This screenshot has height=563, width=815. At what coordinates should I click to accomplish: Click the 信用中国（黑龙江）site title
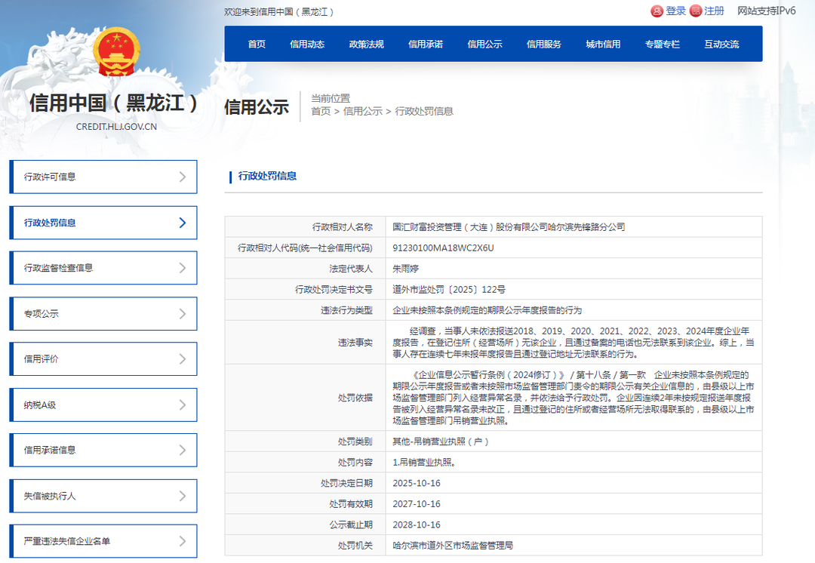(115, 103)
